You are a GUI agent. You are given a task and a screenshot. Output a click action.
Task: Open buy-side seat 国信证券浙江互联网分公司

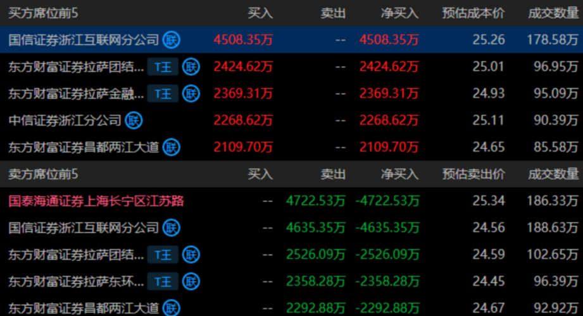point(84,40)
